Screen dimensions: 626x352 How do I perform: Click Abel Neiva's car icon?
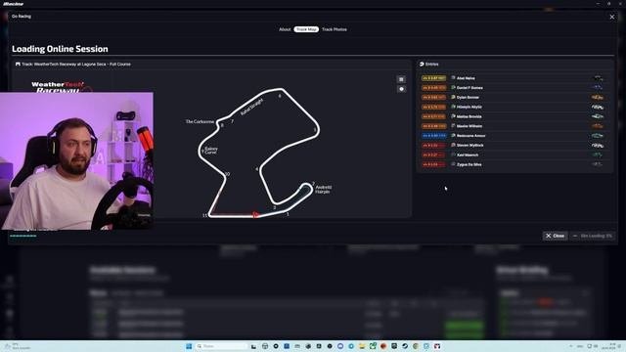click(x=598, y=78)
